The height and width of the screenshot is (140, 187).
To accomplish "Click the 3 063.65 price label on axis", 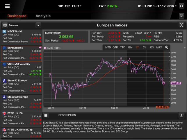I will coord(176,83).
